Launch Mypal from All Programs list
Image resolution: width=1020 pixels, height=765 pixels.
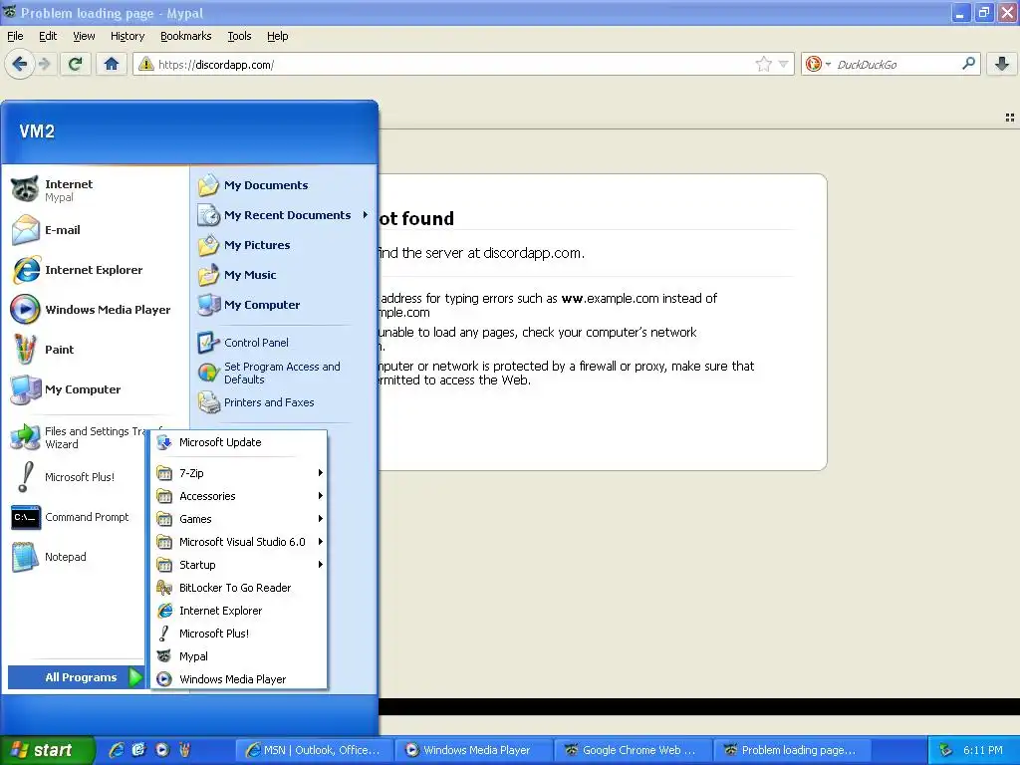tap(239, 656)
